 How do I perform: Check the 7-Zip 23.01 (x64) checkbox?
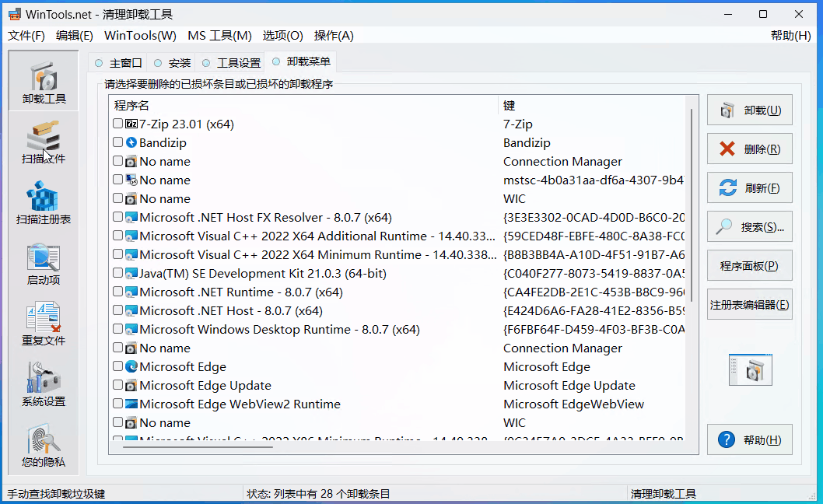coord(117,124)
